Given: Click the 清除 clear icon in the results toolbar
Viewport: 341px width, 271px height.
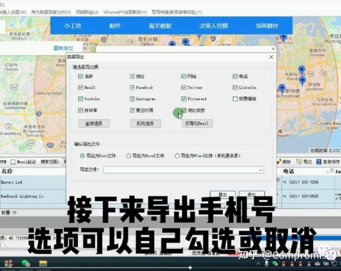Looking at the screenshot, I should pos(279,161).
